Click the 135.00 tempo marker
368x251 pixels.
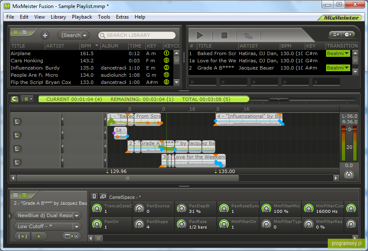(x=224, y=171)
